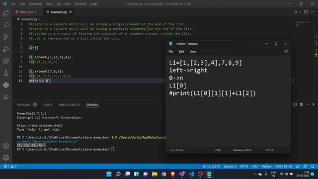
Task: Open Google Chrome from taskbar
Action: point(163,174)
